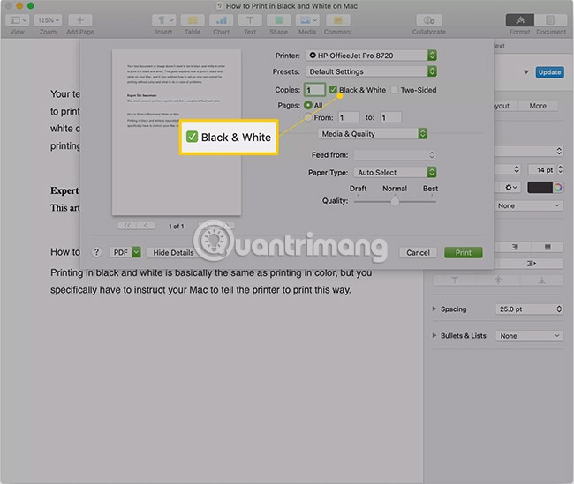Click the Collaborate icon
The height and width of the screenshot is (484, 574).
pyautogui.click(x=428, y=20)
